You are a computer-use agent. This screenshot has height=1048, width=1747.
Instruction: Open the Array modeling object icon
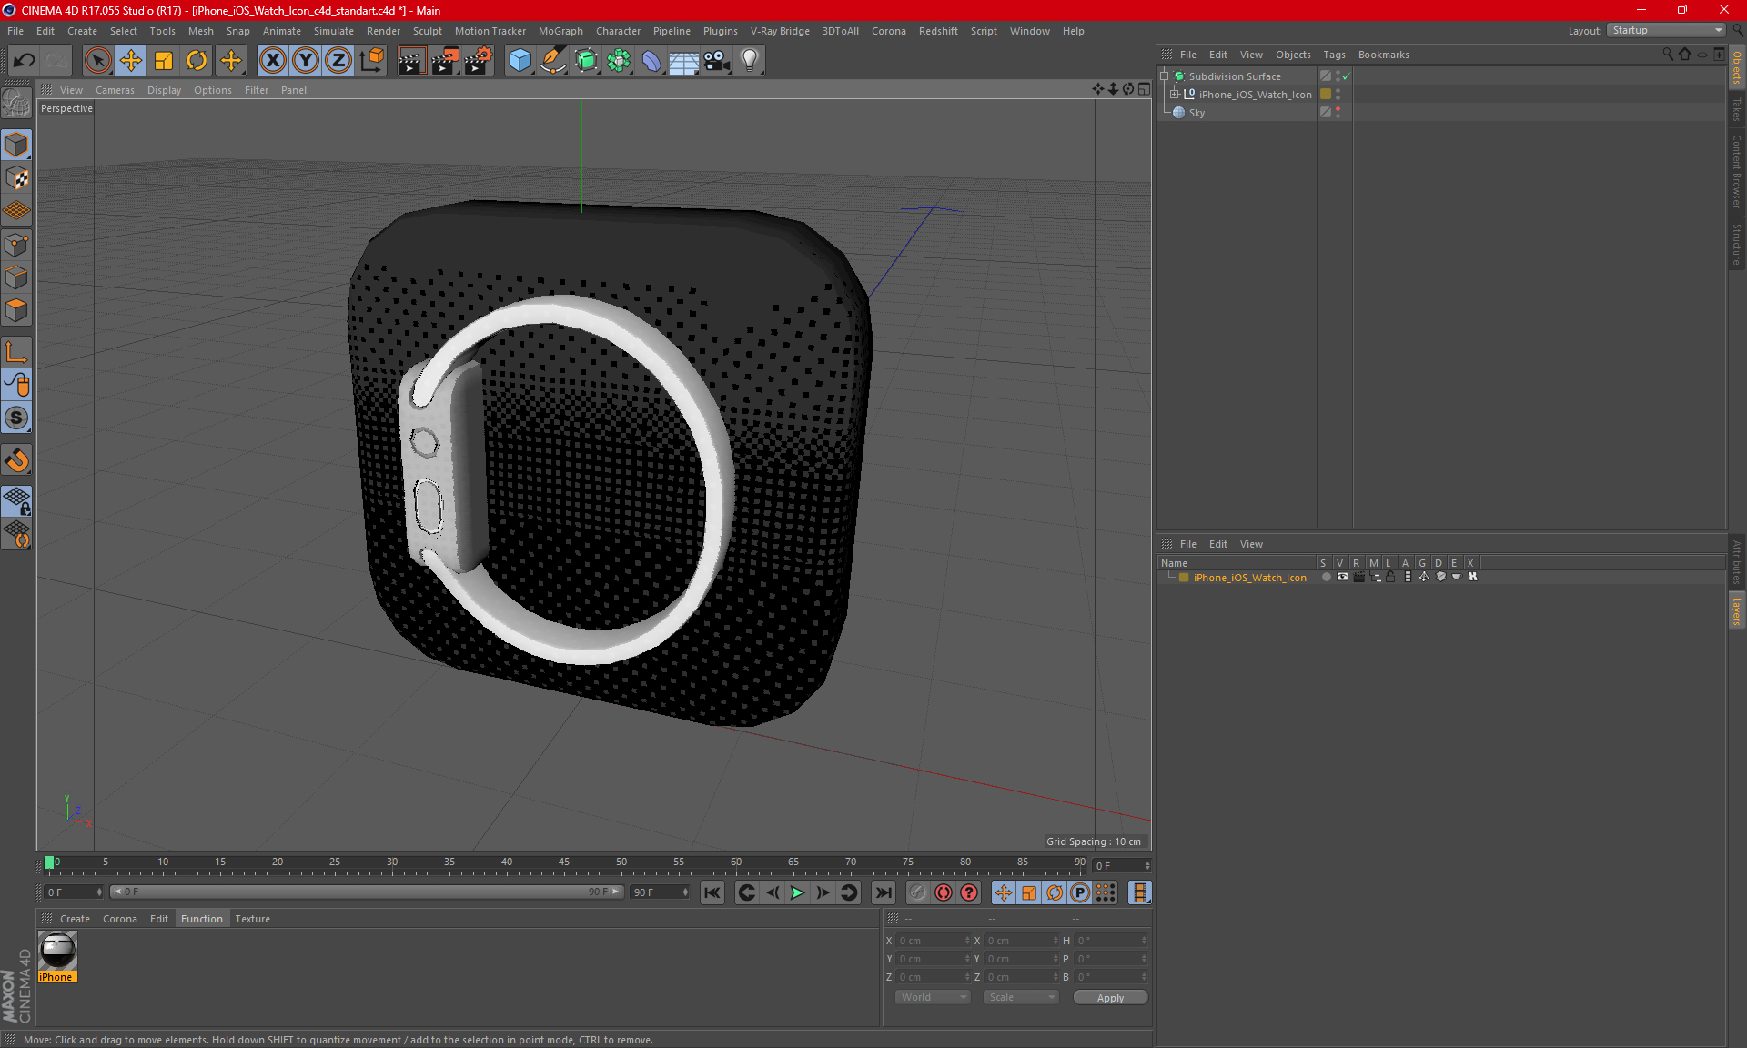[x=619, y=61]
